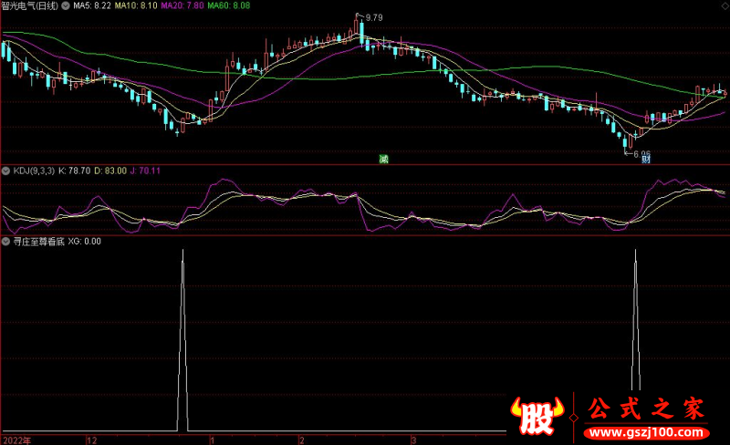Click the 智光电气(日线) stock title

coord(29,5)
